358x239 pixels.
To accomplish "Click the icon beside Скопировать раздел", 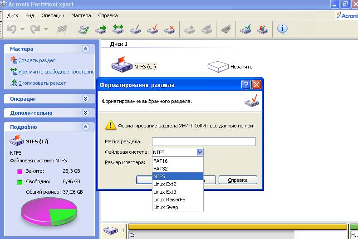I will point(14,83).
